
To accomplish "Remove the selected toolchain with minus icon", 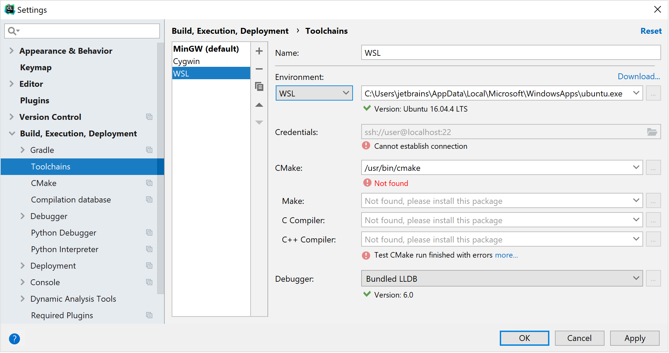I will point(259,69).
